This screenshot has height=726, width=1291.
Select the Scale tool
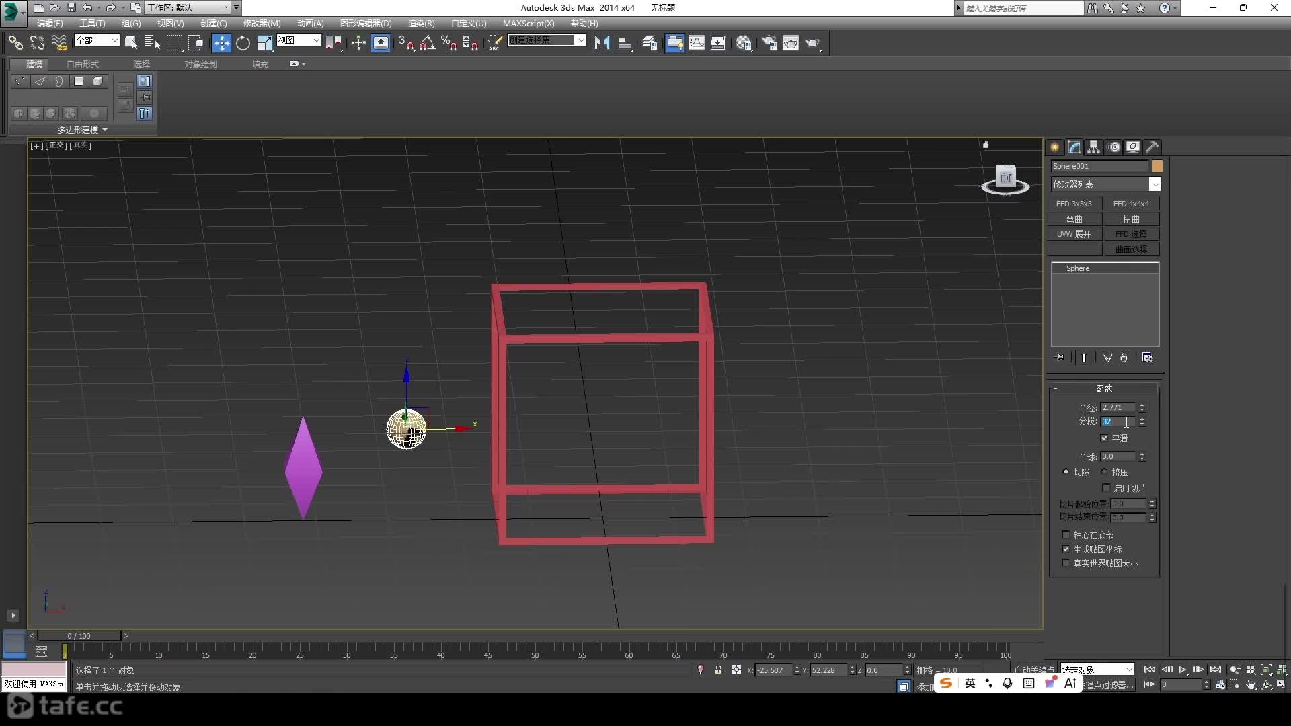(265, 43)
